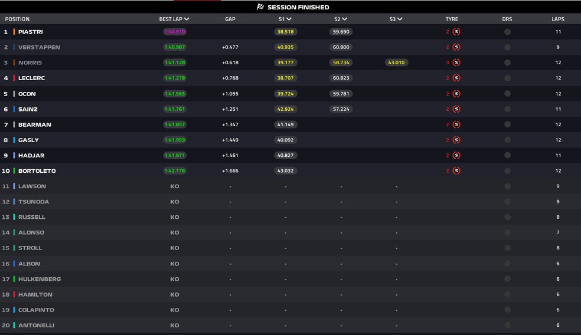
Task: Click soft tyre icon in Gasly row
Action: click(x=456, y=140)
